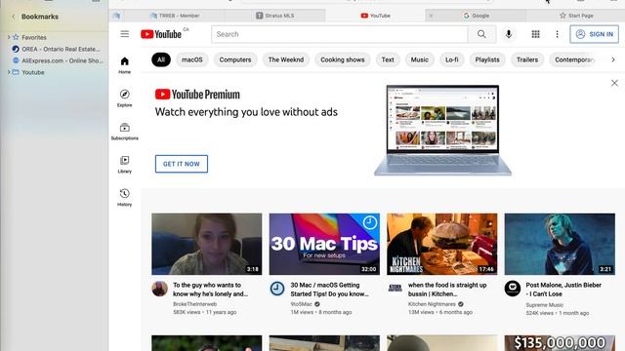Open the $135,000,000 video thumbnail

click(x=560, y=343)
